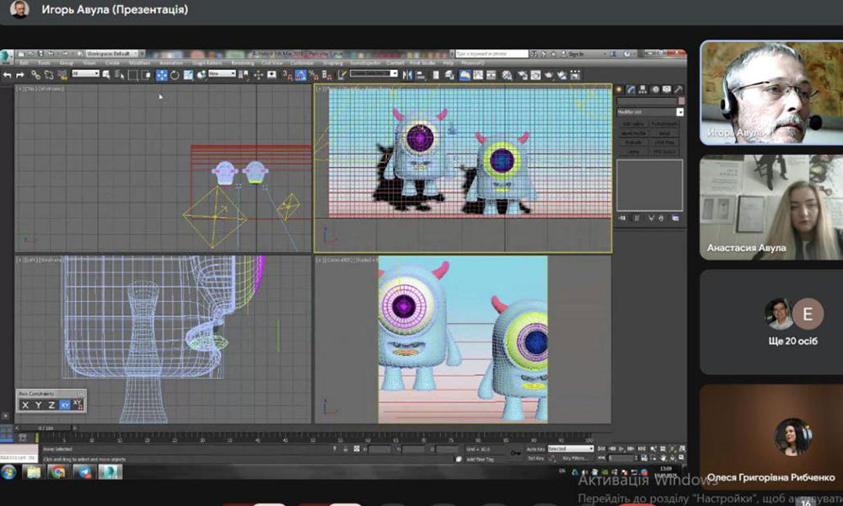843x506 pixels.
Task: Click Configure Modifier Sets icon
Action: [x=675, y=218]
